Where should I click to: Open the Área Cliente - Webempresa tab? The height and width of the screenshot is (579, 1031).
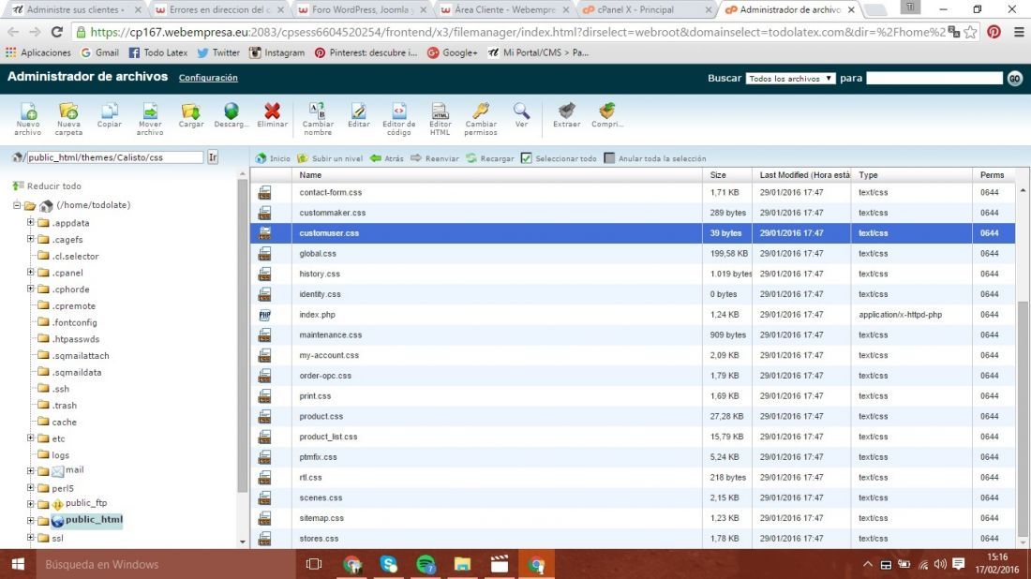click(x=504, y=10)
